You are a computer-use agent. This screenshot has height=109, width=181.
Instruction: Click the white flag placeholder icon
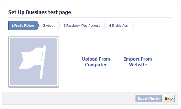pos(33,62)
